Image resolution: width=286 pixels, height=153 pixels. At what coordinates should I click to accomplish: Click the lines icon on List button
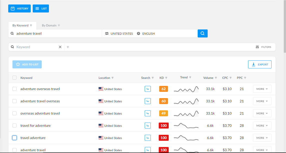(x=37, y=8)
